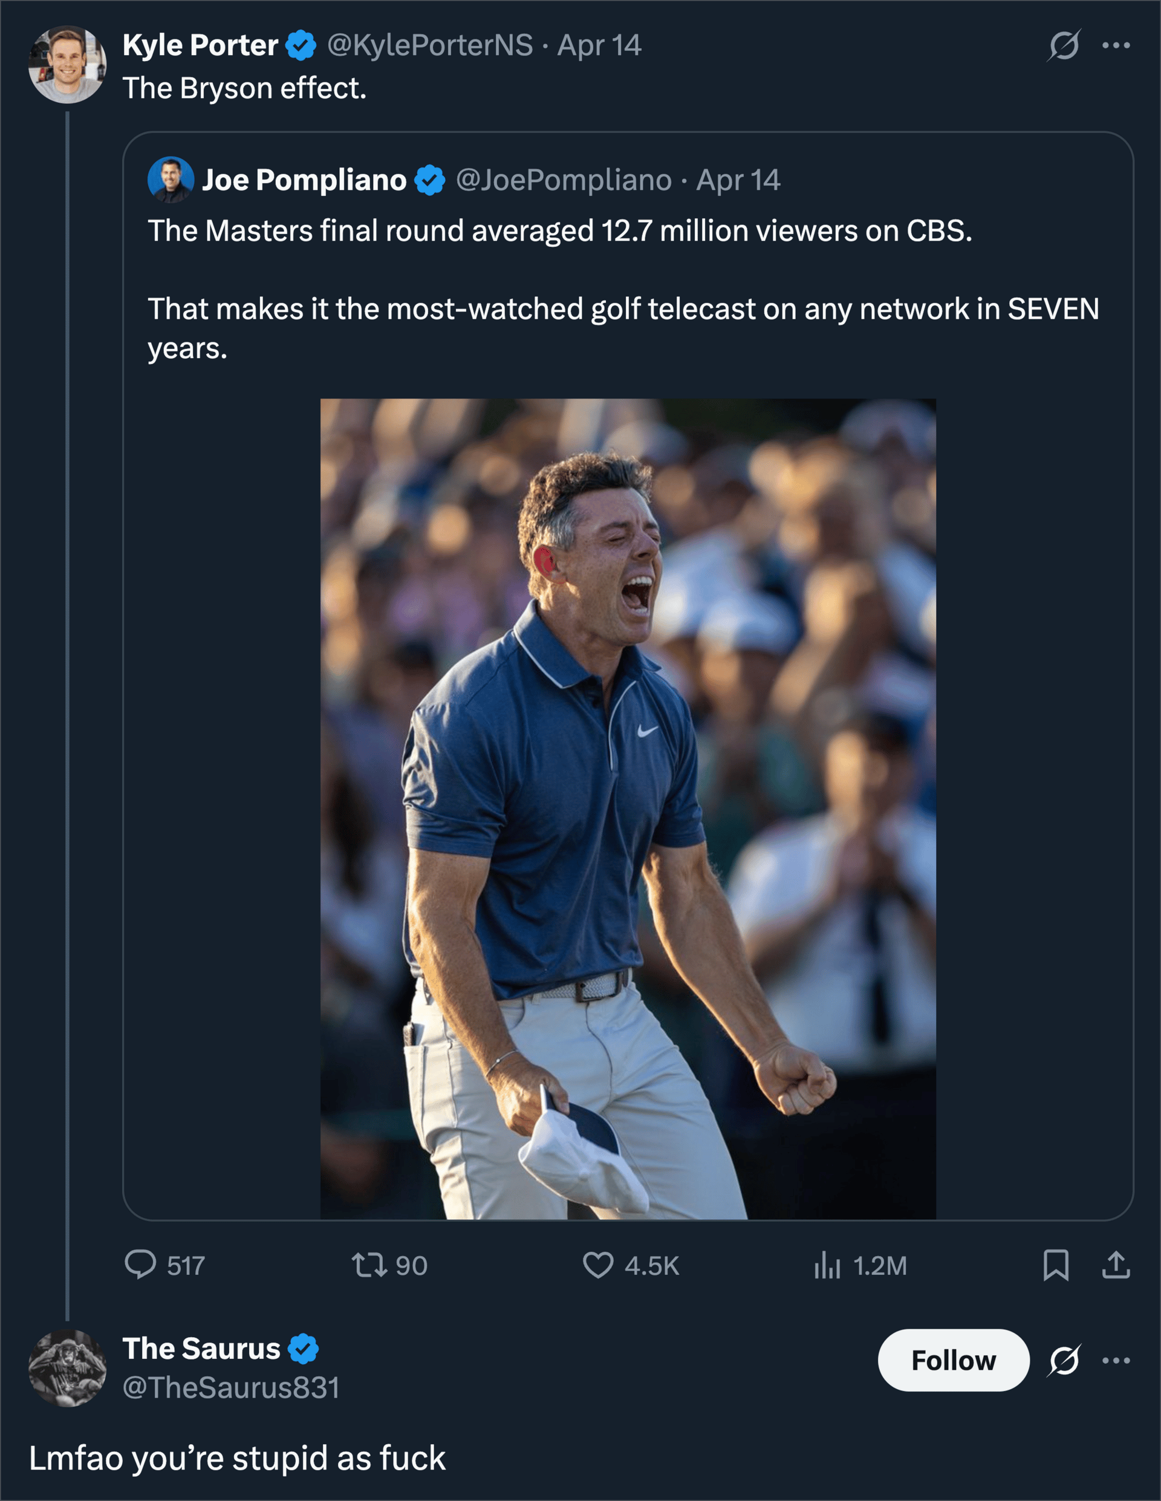Screen dimensions: 1161x1501
Task: Follow The Saurus account
Action: tap(953, 1360)
